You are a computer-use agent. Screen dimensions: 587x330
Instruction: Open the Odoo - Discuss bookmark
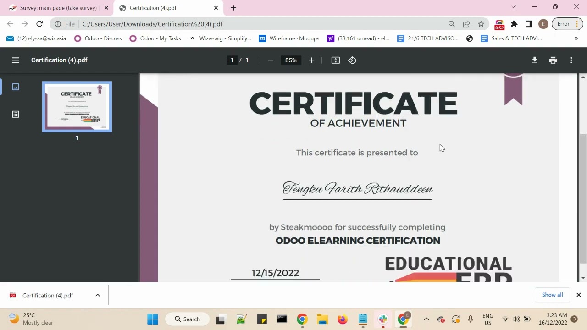tap(98, 38)
